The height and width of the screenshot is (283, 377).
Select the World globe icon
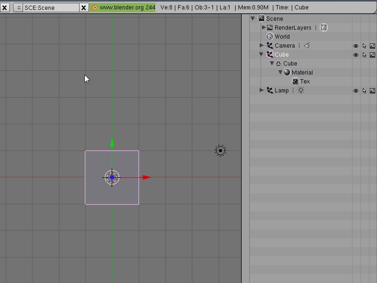point(270,37)
